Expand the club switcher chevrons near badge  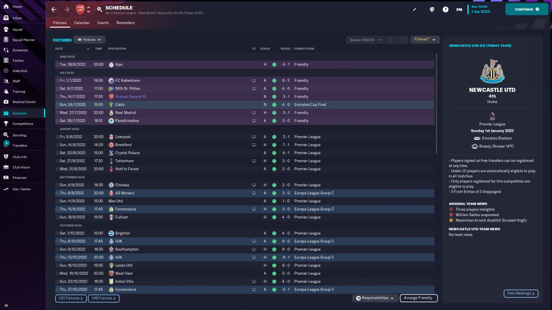pos(88,9)
